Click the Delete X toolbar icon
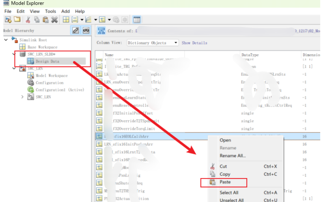The image size is (321, 202). (54, 20)
